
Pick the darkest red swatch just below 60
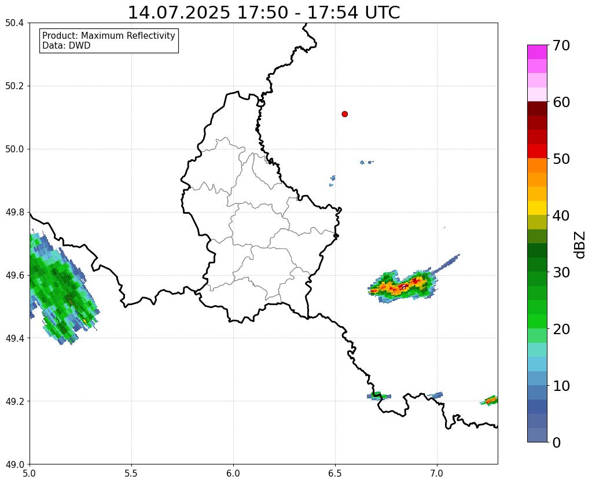pyautogui.click(x=537, y=109)
